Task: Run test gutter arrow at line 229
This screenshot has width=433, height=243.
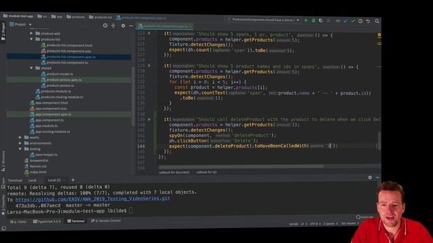Action: coord(149,65)
